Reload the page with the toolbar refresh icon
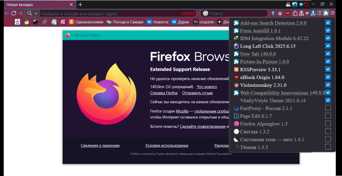342x176 pixels. click(x=13, y=13)
